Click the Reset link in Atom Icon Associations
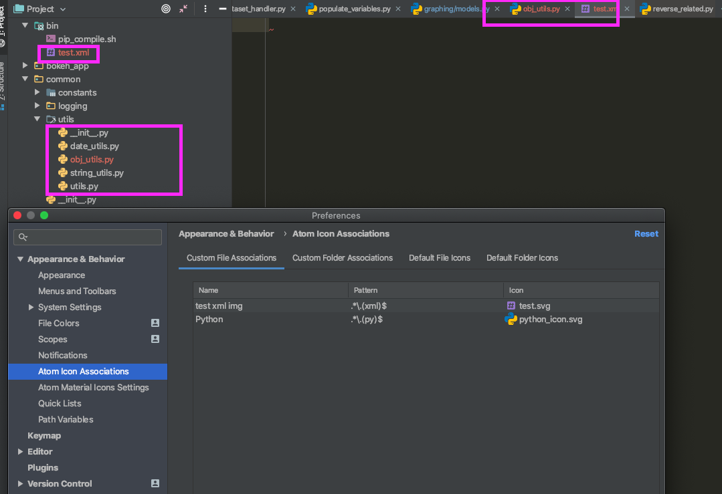Image resolution: width=722 pixels, height=494 pixels. (645, 233)
